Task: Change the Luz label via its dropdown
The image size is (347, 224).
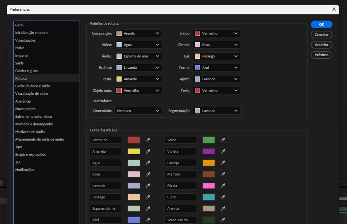Action: coord(216,56)
